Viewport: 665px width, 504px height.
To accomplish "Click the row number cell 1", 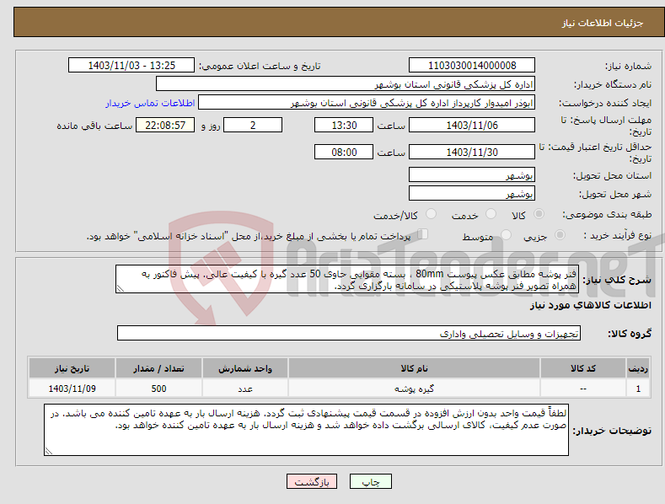I will [638, 389].
